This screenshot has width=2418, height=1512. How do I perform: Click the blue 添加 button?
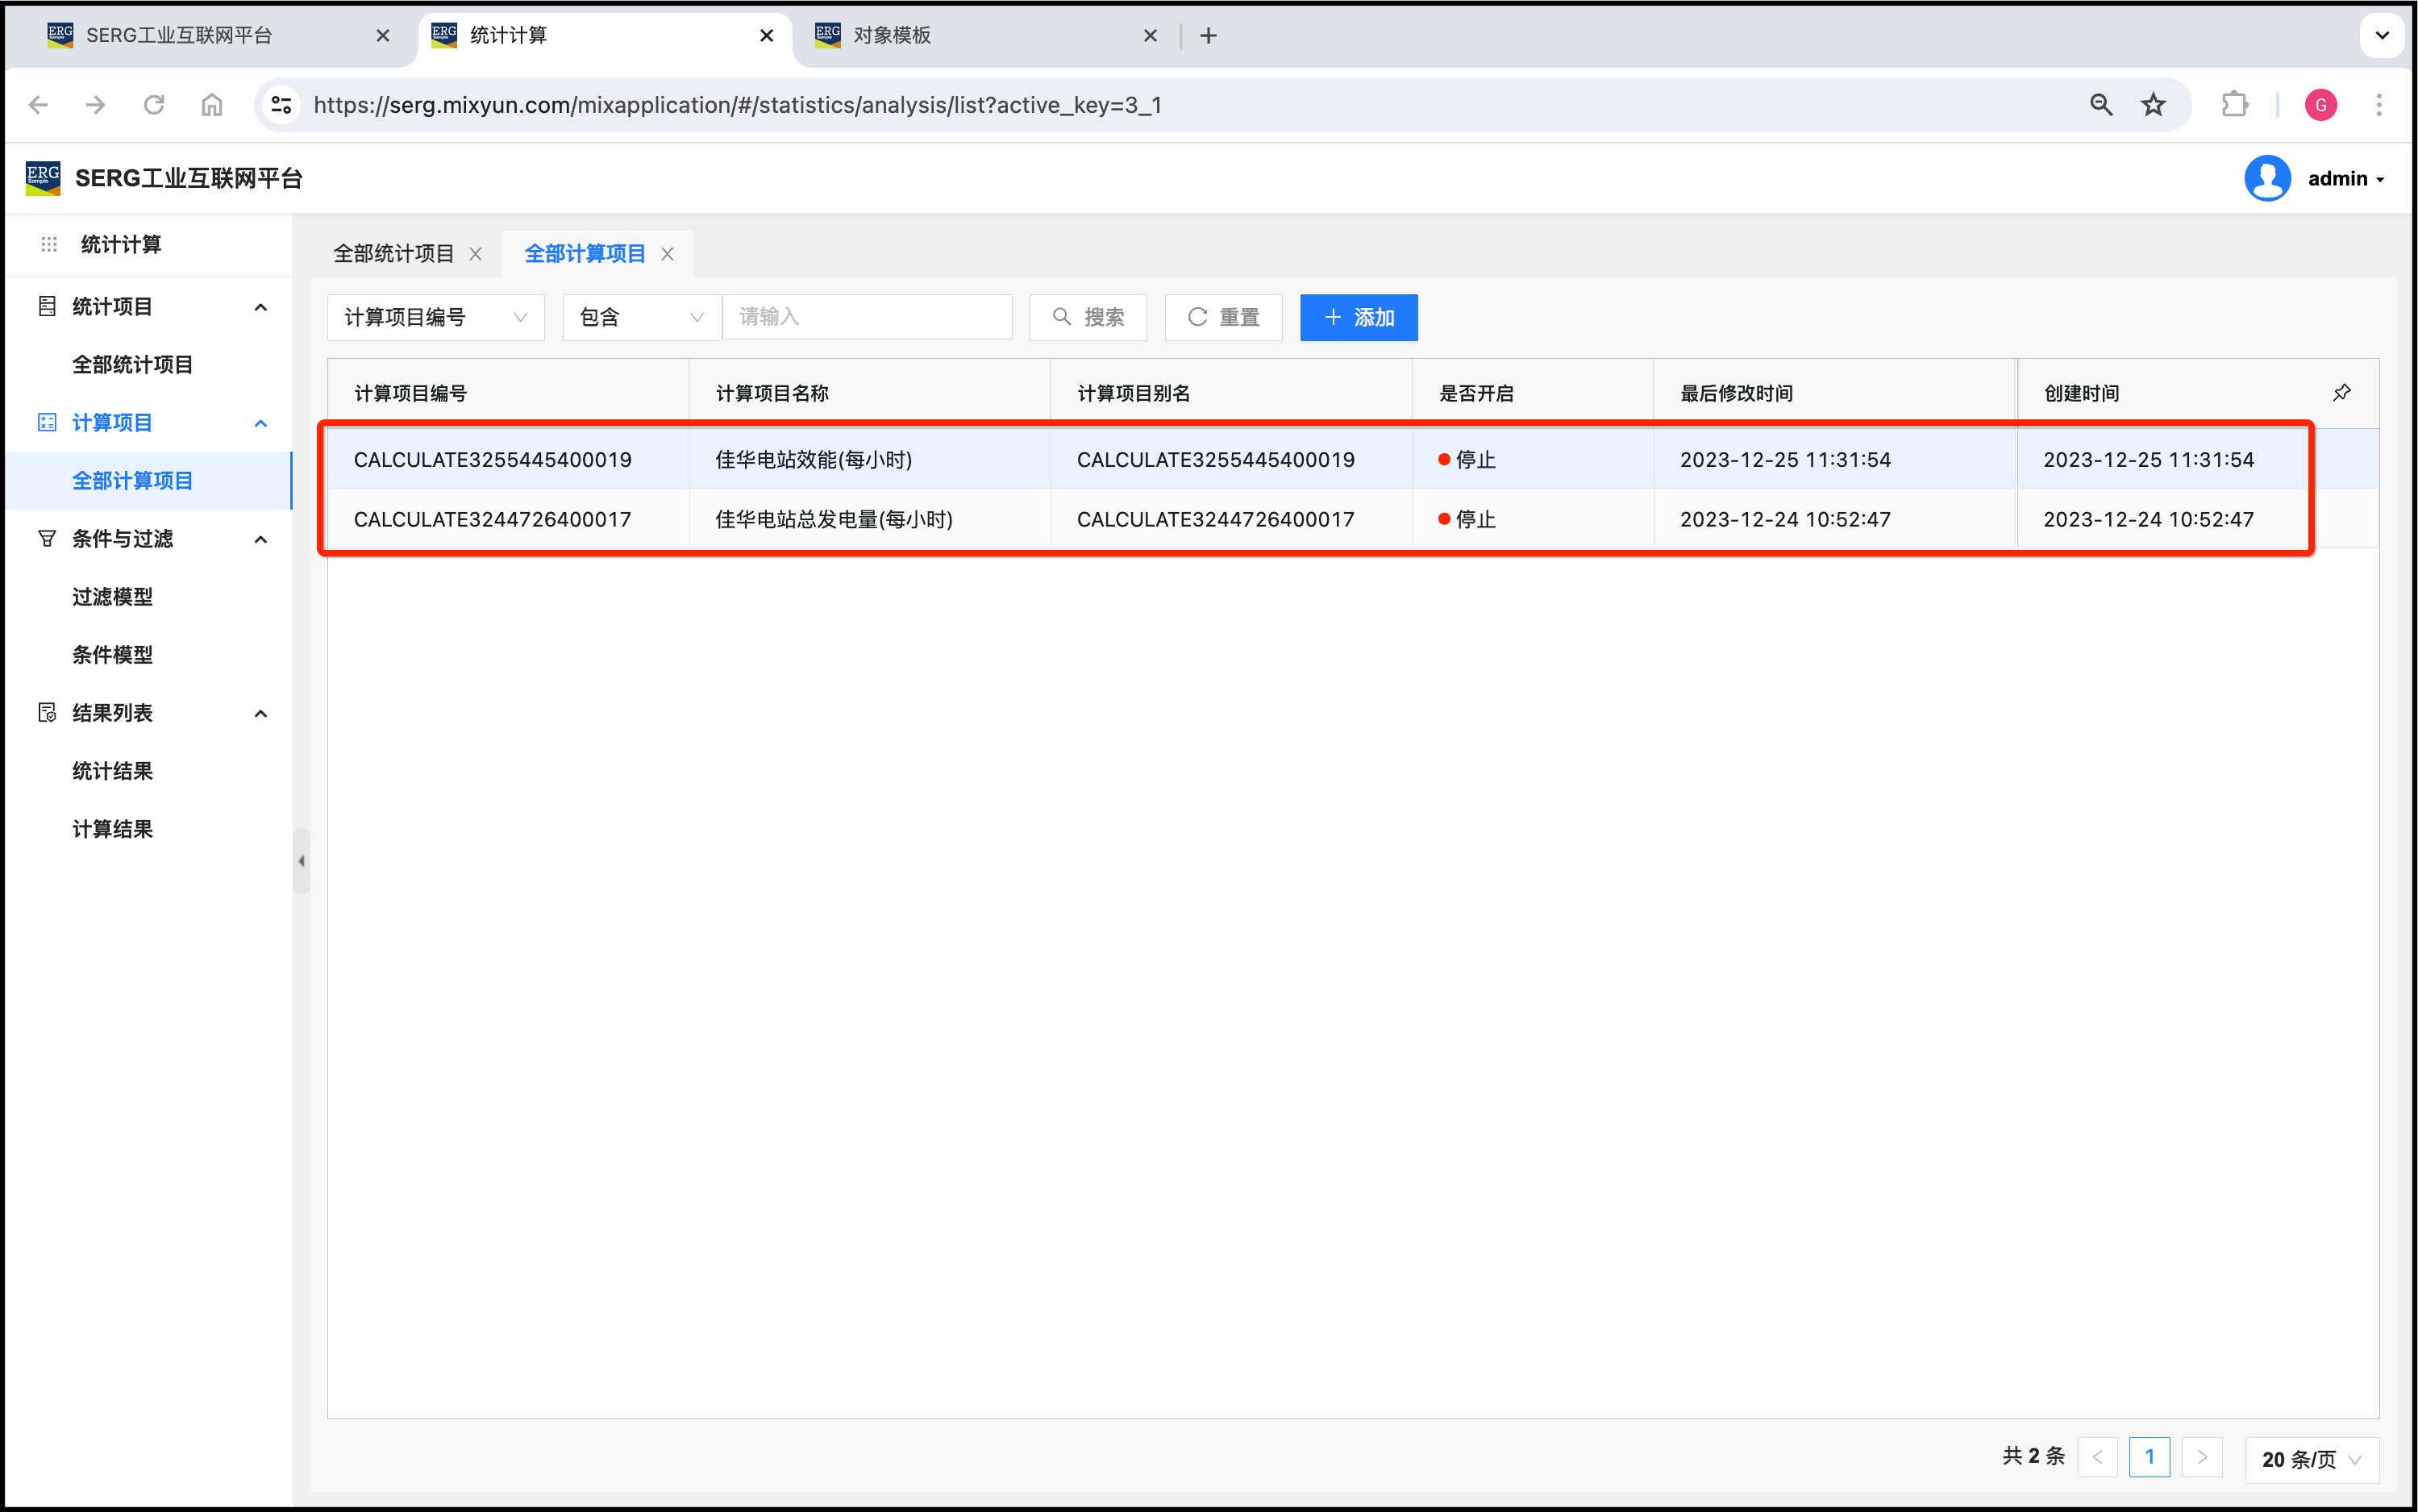point(1359,317)
